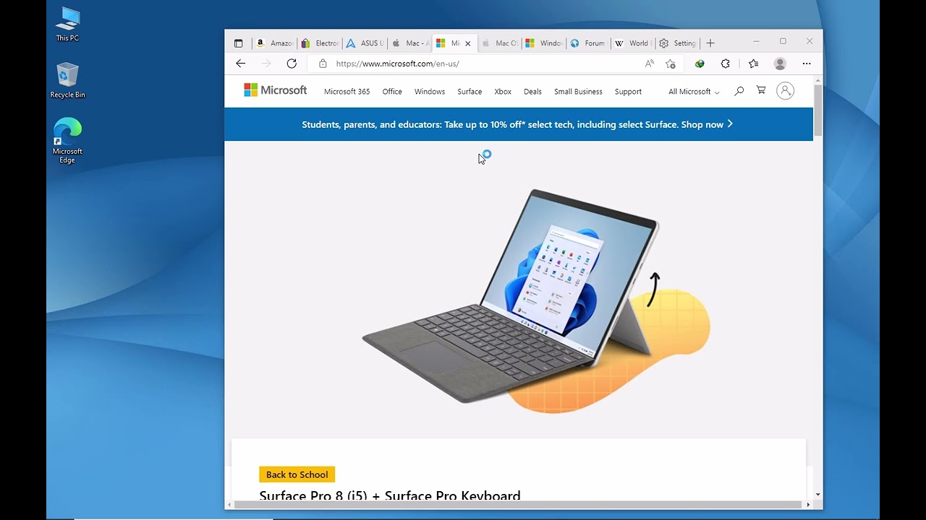
Task: Expand the All Microsoft dropdown
Action: point(694,92)
